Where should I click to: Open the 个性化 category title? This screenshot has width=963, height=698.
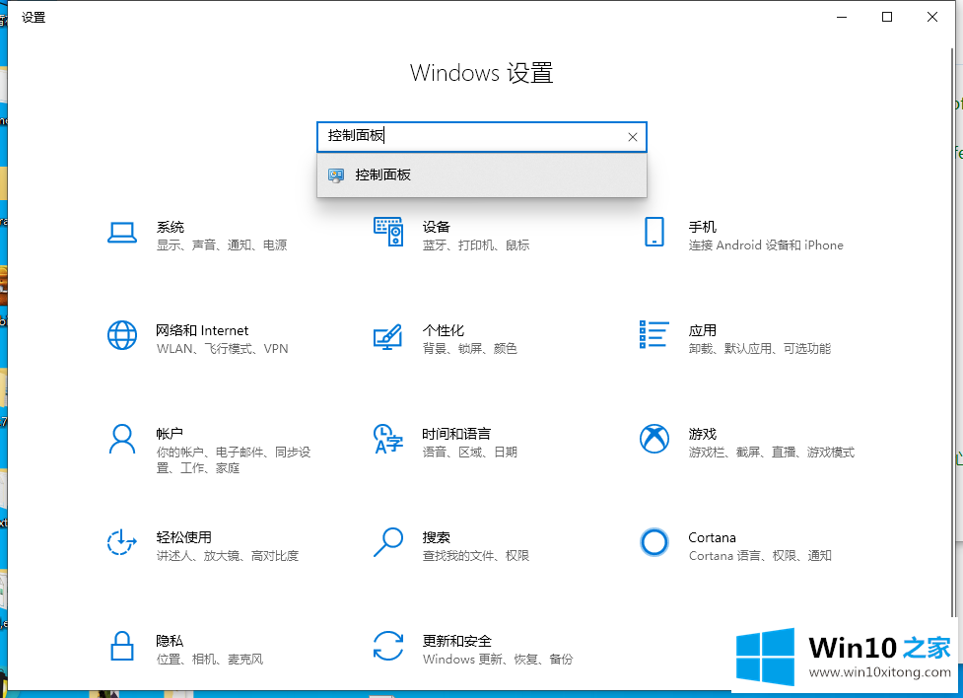pyautogui.click(x=443, y=330)
